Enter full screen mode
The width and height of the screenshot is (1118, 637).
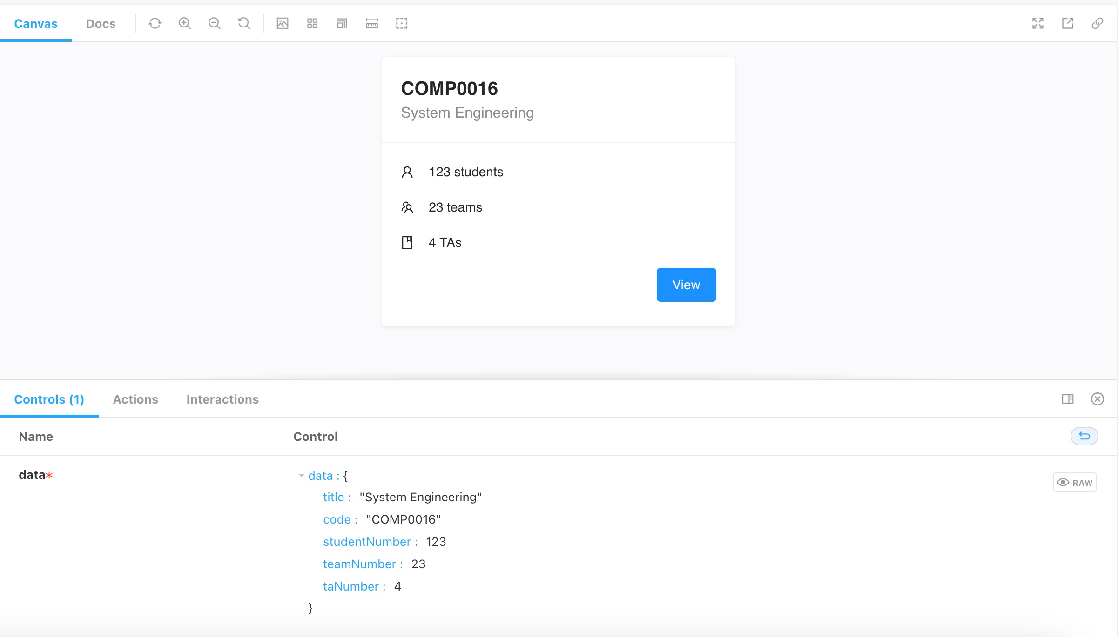click(1038, 23)
